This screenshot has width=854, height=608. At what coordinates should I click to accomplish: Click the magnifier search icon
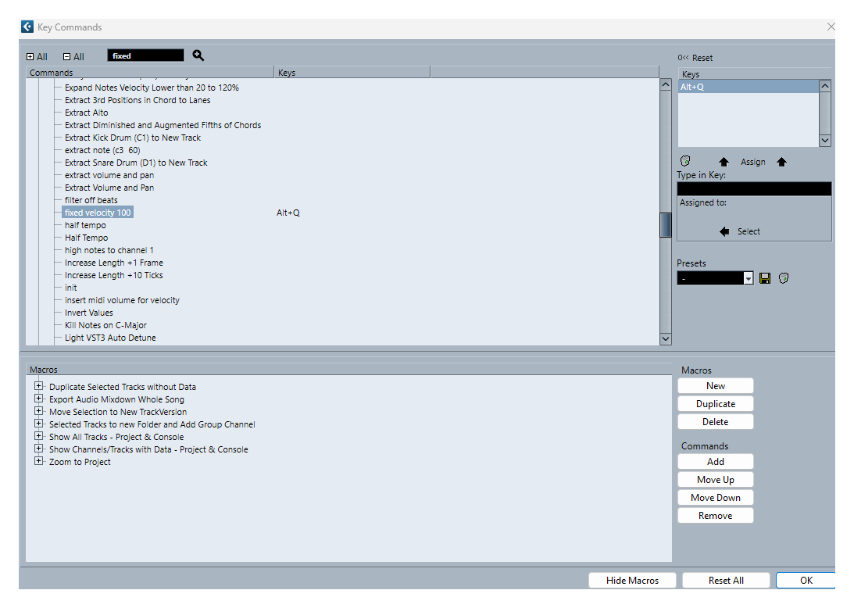(198, 55)
